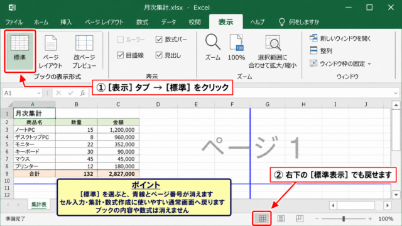This screenshot has height=226, width=402.
Task: Click zoom out minus in status bar
Action: pos(317,218)
